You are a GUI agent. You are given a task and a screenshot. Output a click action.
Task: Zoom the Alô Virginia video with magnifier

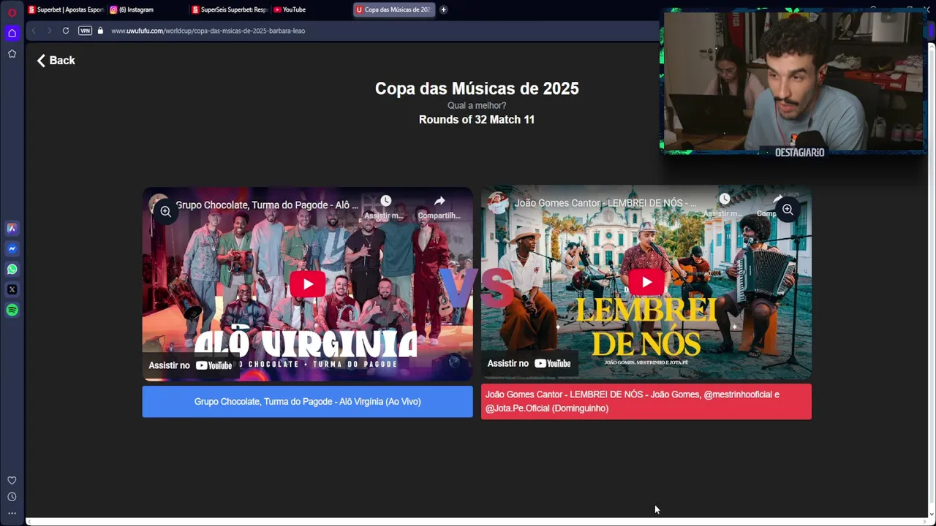[166, 211]
